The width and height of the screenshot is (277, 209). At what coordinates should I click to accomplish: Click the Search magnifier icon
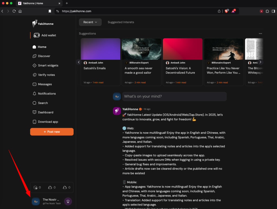(34, 103)
